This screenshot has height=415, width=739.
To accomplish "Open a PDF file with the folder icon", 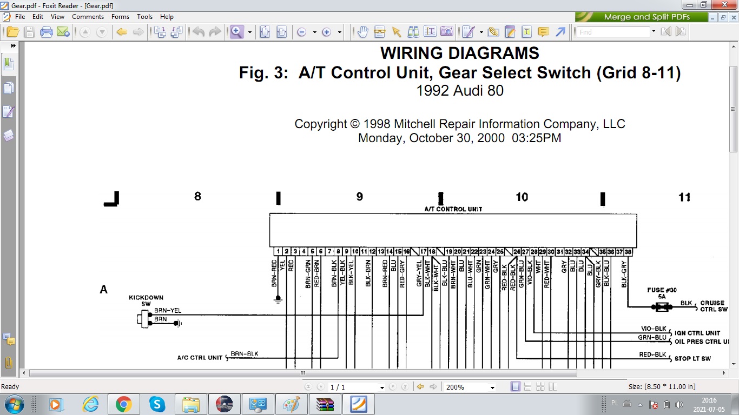I will tap(12, 32).
